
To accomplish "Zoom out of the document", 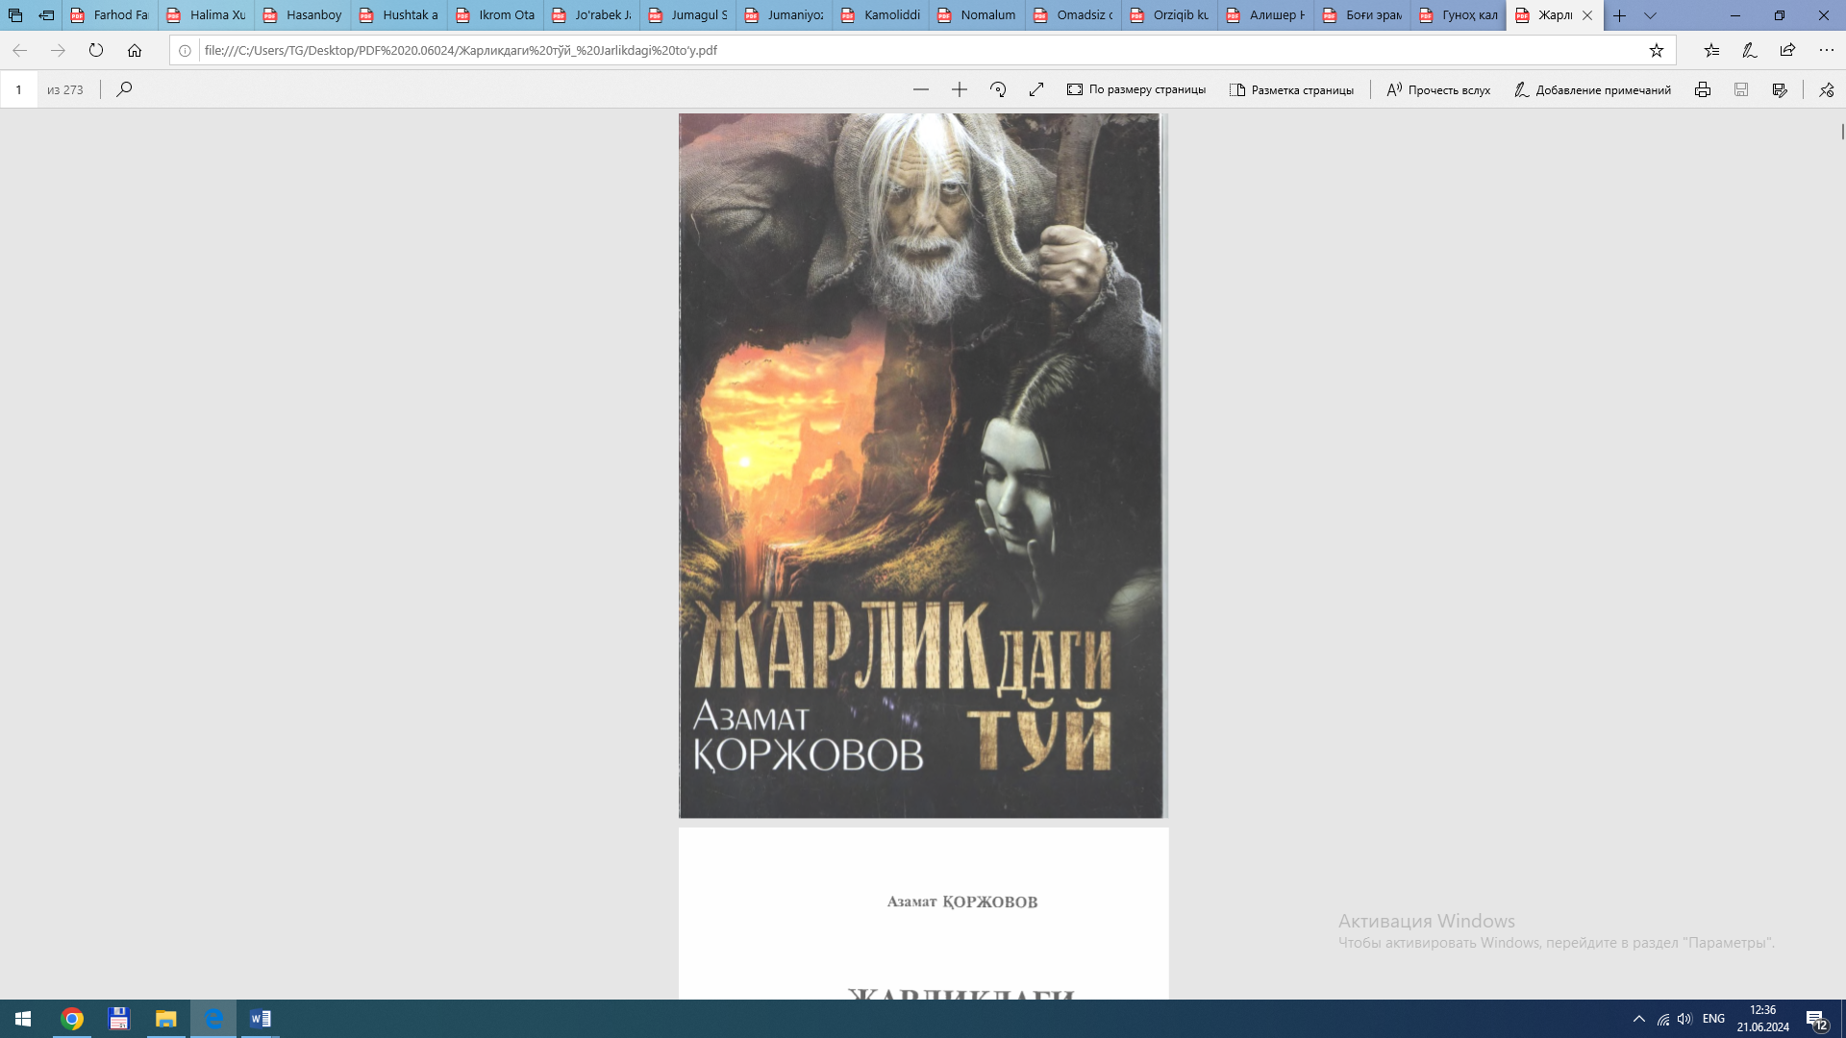I will pyautogui.click(x=921, y=89).
